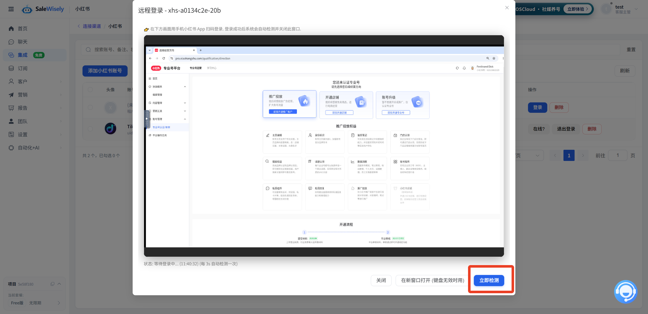The width and height of the screenshot is (648, 314).
Task: Open the tab list dropdown arrow in remote browser
Action: pyautogui.click(x=150, y=50)
